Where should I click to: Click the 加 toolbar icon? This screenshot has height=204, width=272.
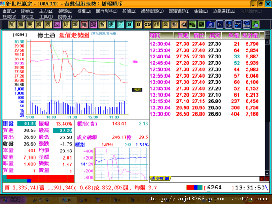[12, 24]
